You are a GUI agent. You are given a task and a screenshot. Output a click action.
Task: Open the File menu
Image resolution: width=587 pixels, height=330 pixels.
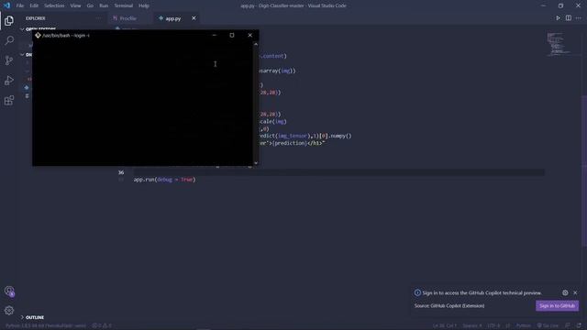click(20, 5)
